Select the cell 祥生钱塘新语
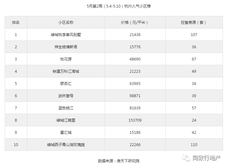Viewport: 228px width, 168px height. pyautogui.click(x=66, y=47)
